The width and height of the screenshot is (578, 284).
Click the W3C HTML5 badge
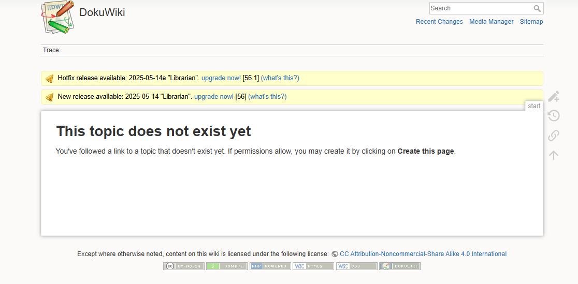[313, 266]
